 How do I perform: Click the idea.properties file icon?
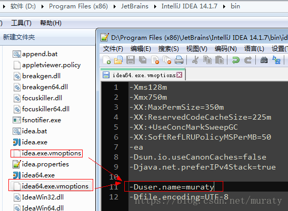tap(17, 164)
